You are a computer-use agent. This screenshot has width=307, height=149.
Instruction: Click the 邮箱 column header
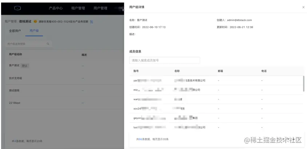[220, 71]
